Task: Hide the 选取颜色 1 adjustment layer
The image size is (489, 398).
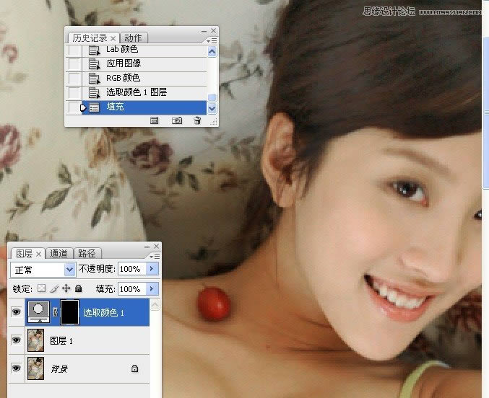Action: (16, 312)
